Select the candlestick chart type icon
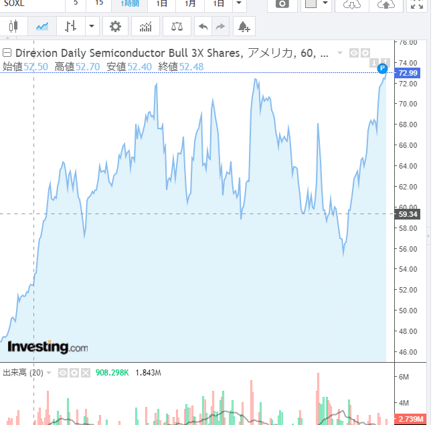This screenshot has height=425, width=433. point(13,27)
